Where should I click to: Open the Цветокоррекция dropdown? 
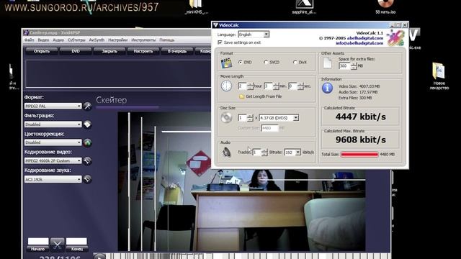click(x=53, y=142)
